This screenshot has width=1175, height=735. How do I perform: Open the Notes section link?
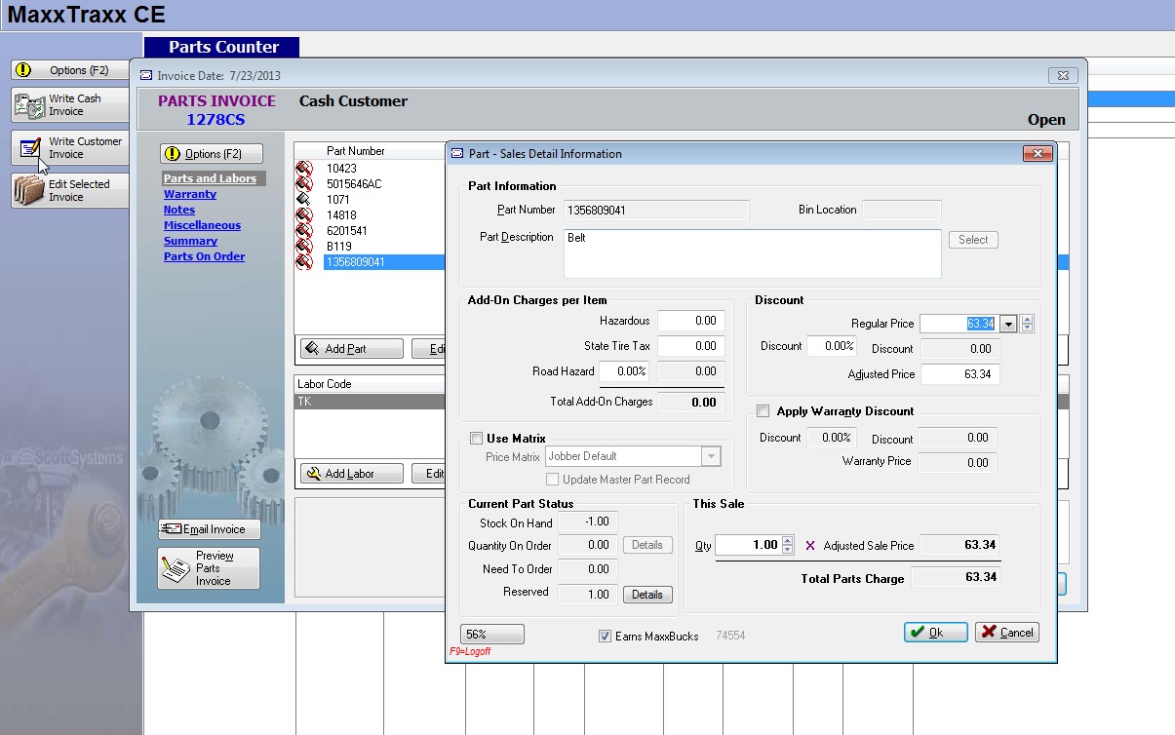[179, 210]
